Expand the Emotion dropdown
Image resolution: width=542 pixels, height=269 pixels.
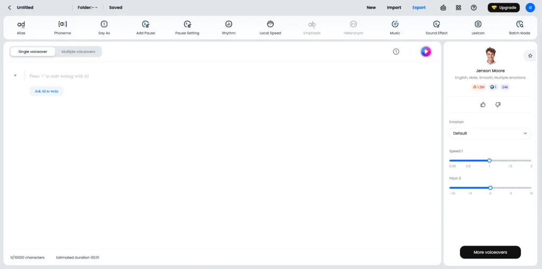490,133
